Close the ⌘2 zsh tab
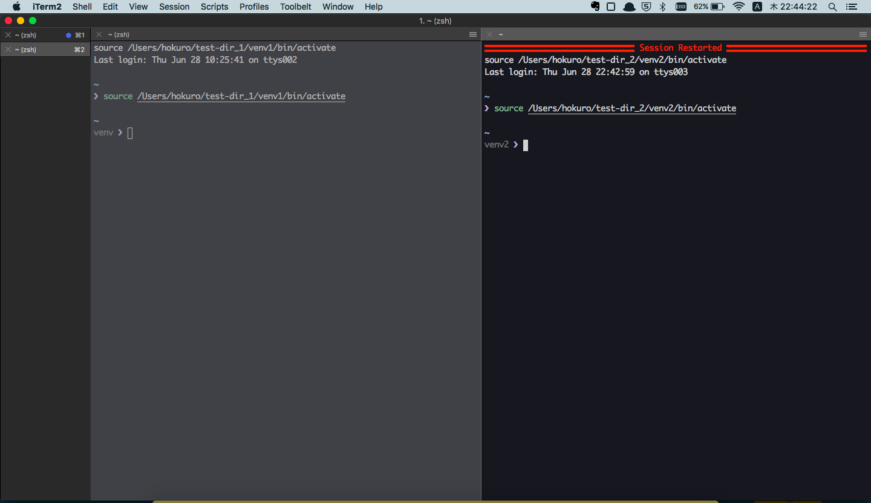 pos(8,50)
